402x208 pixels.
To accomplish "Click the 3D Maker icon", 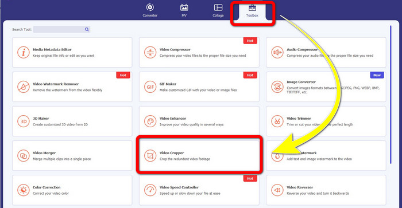I will (x=24, y=121).
